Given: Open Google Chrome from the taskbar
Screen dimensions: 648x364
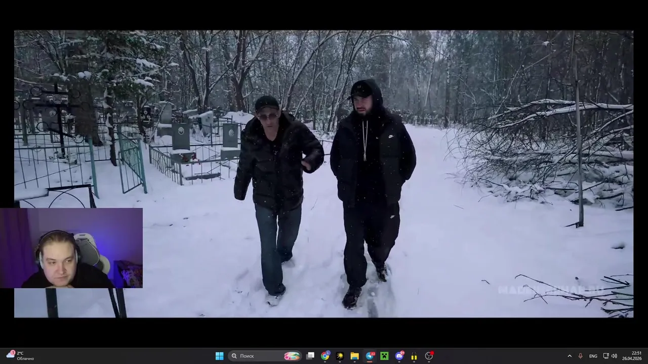Looking at the screenshot, I should click(x=325, y=356).
